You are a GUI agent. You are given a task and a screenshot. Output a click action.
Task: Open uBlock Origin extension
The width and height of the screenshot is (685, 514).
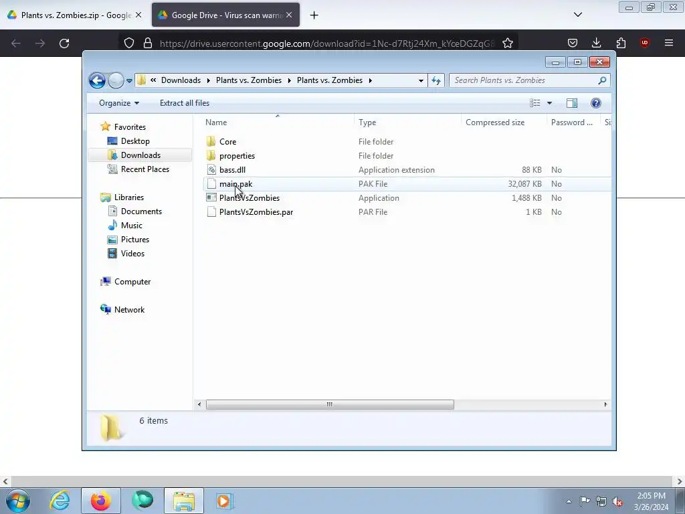[645, 43]
